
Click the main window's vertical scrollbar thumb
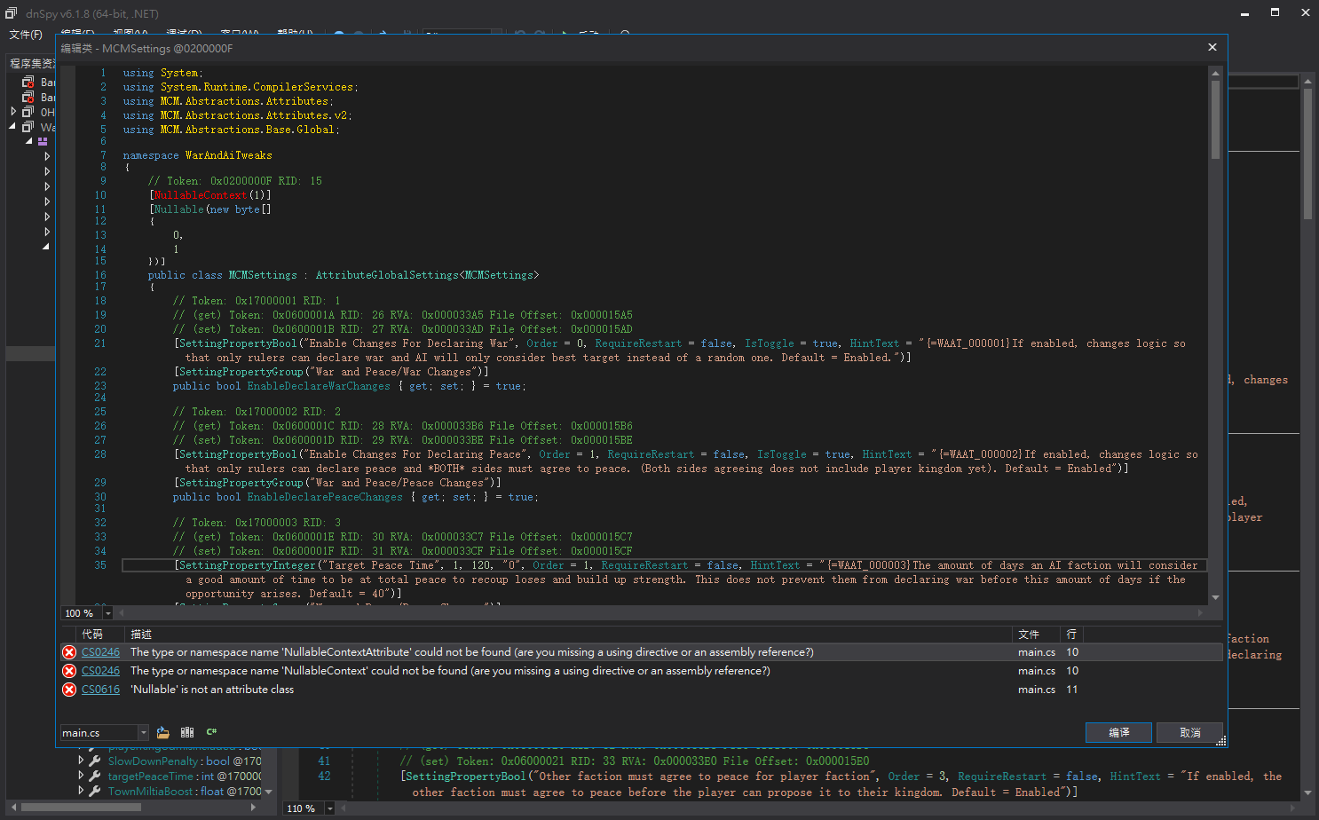pos(1307,154)
